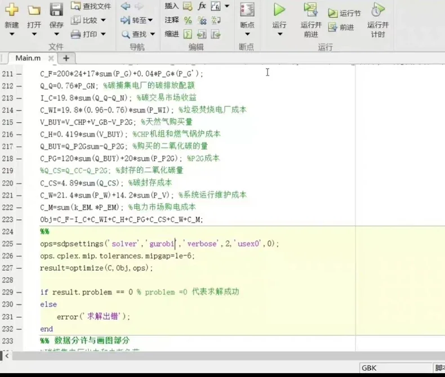Screen dimensions: 445x377
Task: Click 'result=optimize(C,Obj,ops);' on line 227
Action: [96, 268]
